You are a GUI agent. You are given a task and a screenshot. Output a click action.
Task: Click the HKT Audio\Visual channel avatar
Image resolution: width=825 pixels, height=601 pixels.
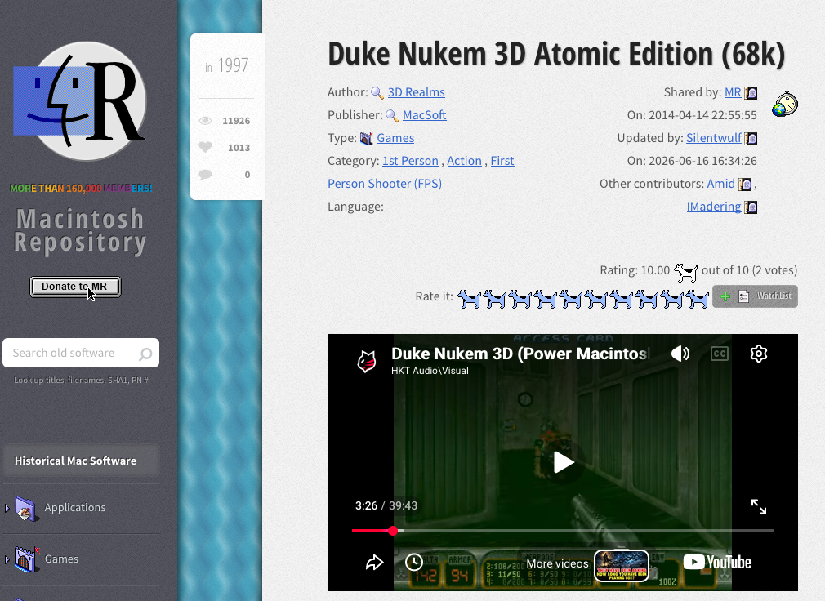pos(367,362)
